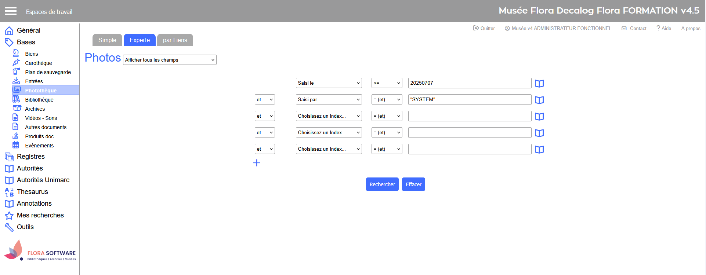706x275 pixels.
Task: Click the empty third search value field
Action: [469, 116]
